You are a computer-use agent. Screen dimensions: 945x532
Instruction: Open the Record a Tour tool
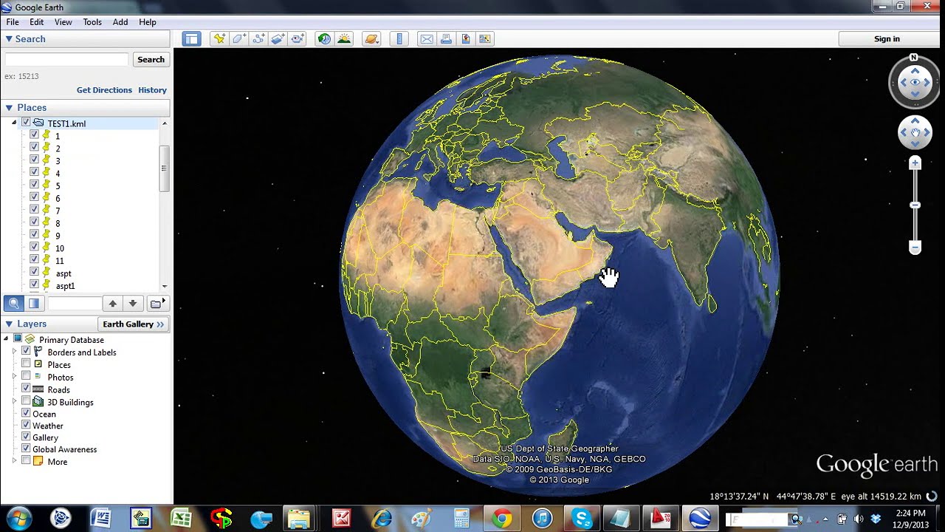pyautogui.click(x=298, y=39)
